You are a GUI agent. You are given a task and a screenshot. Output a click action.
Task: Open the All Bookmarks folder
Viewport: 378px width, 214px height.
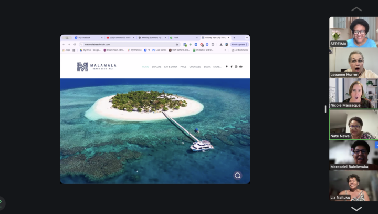239,50
